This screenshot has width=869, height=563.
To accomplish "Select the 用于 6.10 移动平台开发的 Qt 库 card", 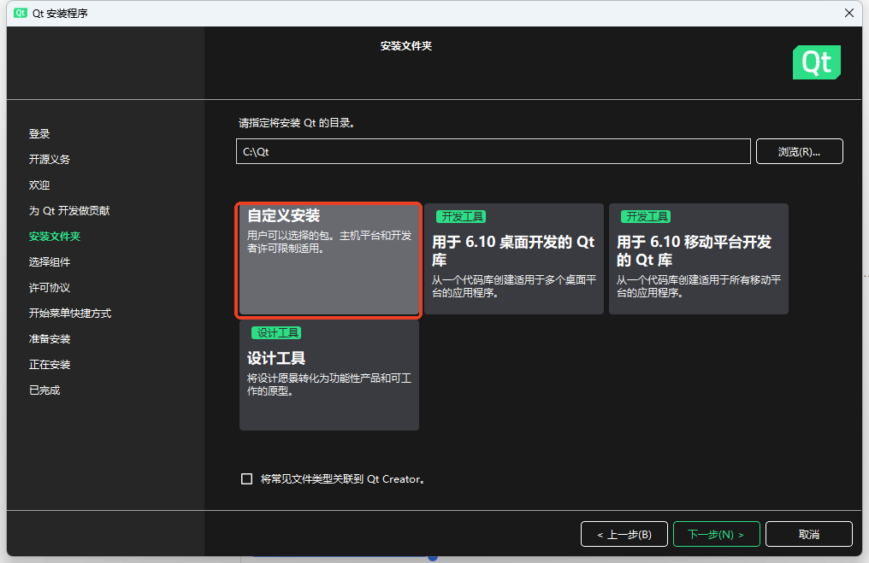I will [698, 259].
